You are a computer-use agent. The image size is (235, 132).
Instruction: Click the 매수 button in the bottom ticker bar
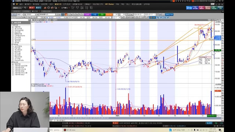(x=115, y=123)
